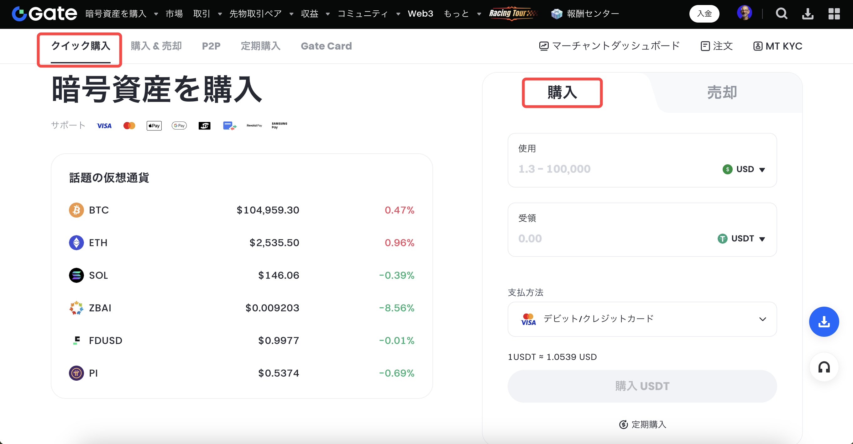Click the user profile avatar
The image size is (853, 444).
744,13
